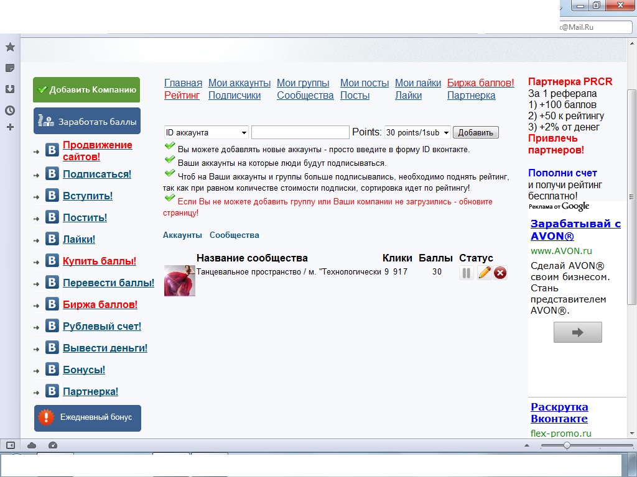Switch to the Сообщества tab below notices
The image size is (637, 477).
click(x=234, y=235)
